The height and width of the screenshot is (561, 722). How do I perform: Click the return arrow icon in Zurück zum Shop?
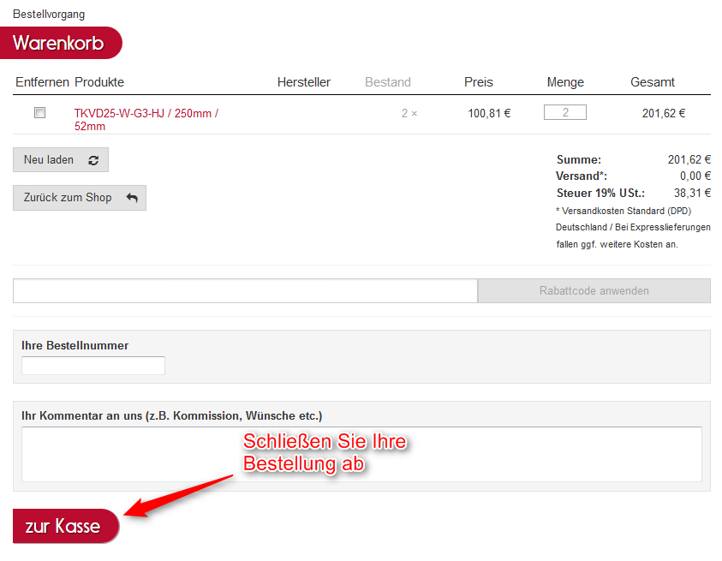[132, 198]
